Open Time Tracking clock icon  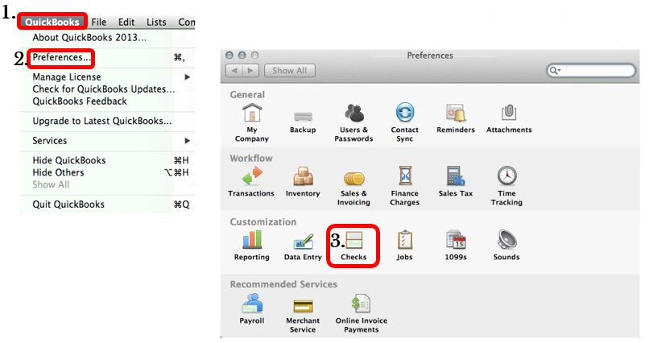[506, 176]
